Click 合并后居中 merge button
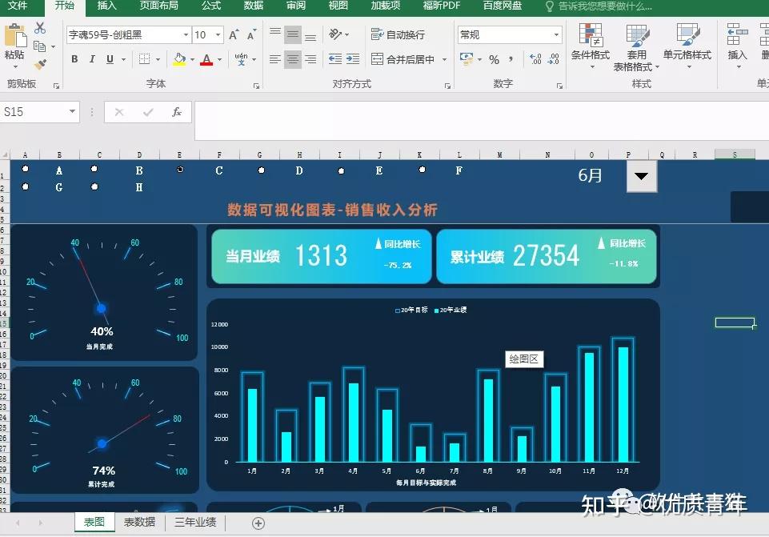Viewport: 769px width, 537px height. 403,59
